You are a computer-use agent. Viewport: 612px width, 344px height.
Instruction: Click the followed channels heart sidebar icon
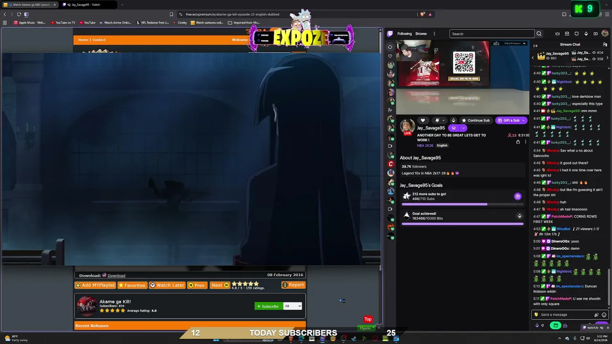click(390, 56)
